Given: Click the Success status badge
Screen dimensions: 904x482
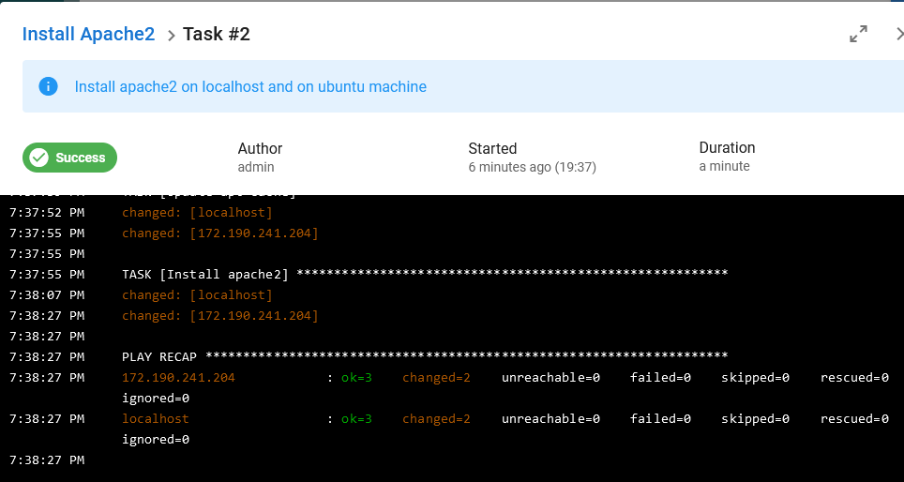Looking at the screenshot, I should 69,158.
